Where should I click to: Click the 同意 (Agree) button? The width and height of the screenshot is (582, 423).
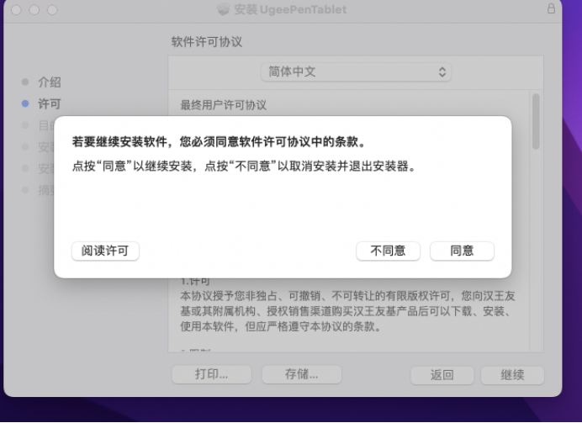pos(462,251)
